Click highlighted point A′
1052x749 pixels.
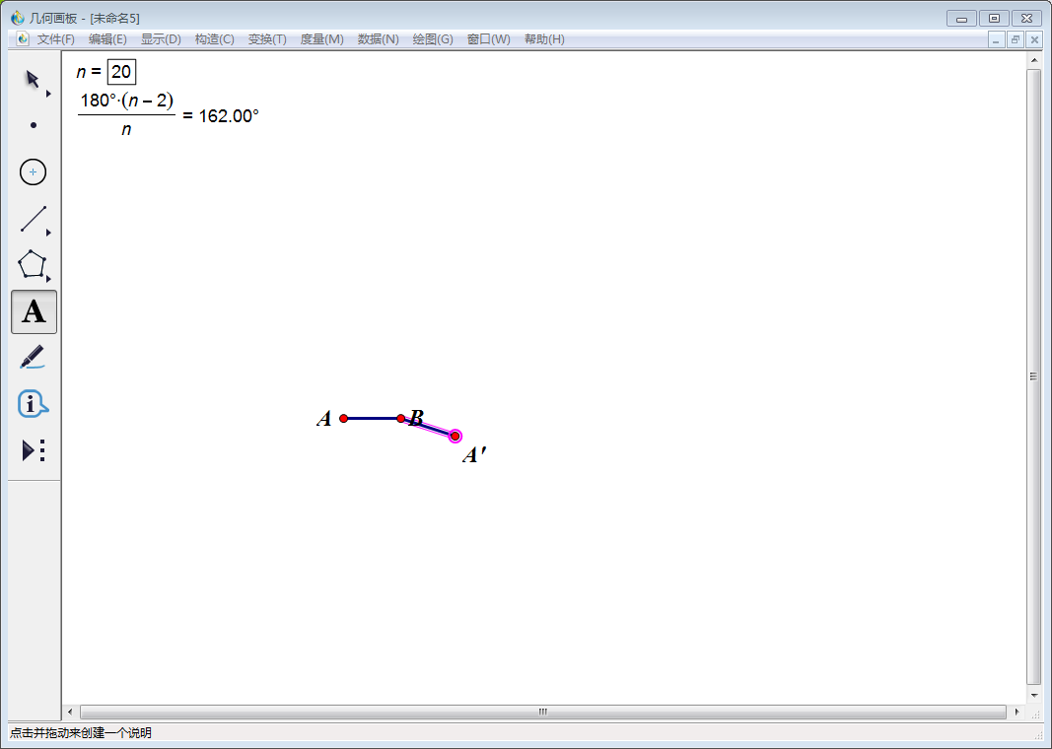click(455, 437)
